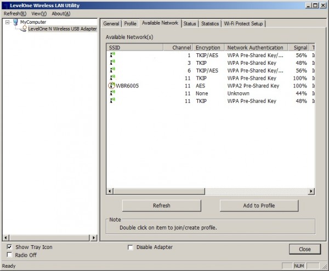The width and height of the screenshot is (329, 271).
Task: Enable the Radio Off checkbox
Action: [9, 255]
